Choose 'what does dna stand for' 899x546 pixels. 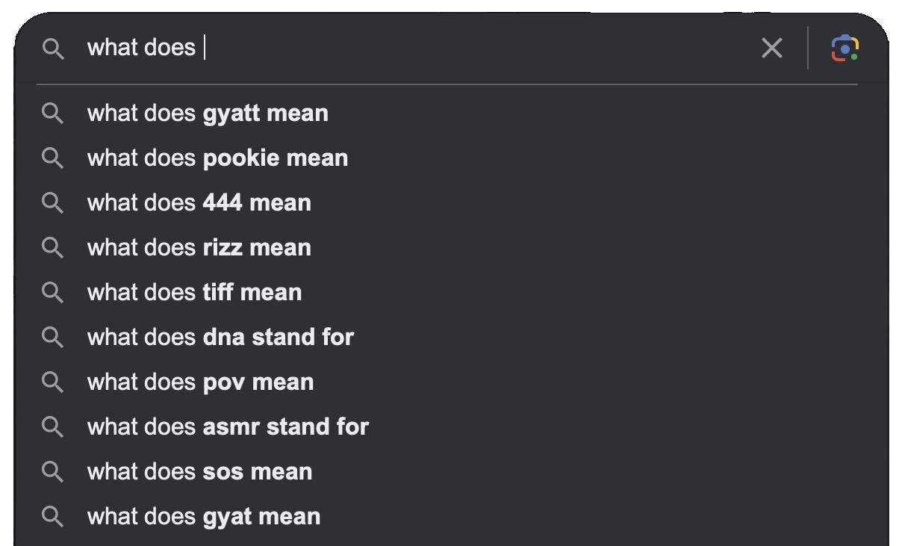click(x=220, y=338)
